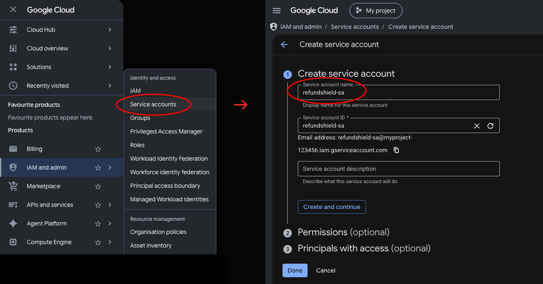Click the Service account description field
The width and height of the screenshot is (543, 284).
point(399,169)
